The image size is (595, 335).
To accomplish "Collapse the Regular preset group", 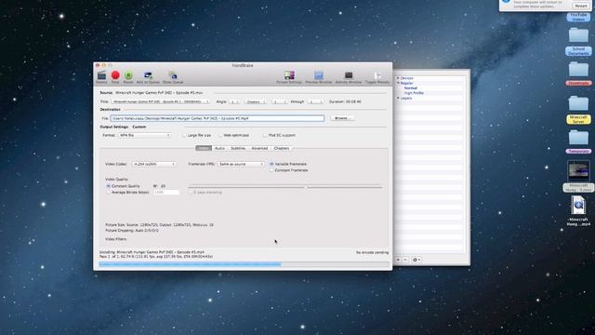I will pos(398,83).
